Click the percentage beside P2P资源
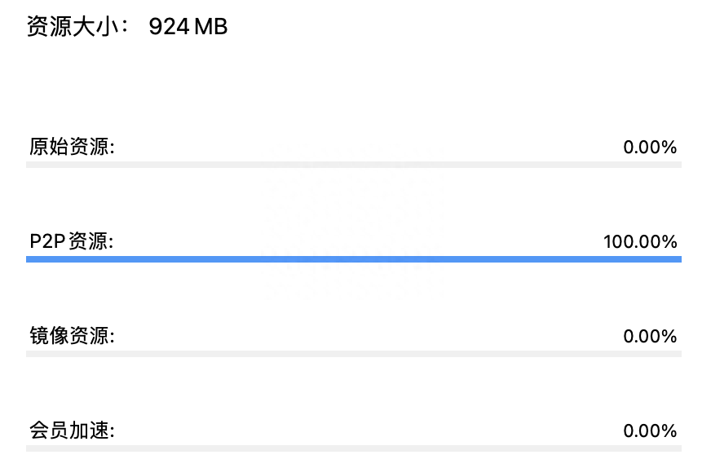This screenshot has height=468, width=711. [640, 242]
